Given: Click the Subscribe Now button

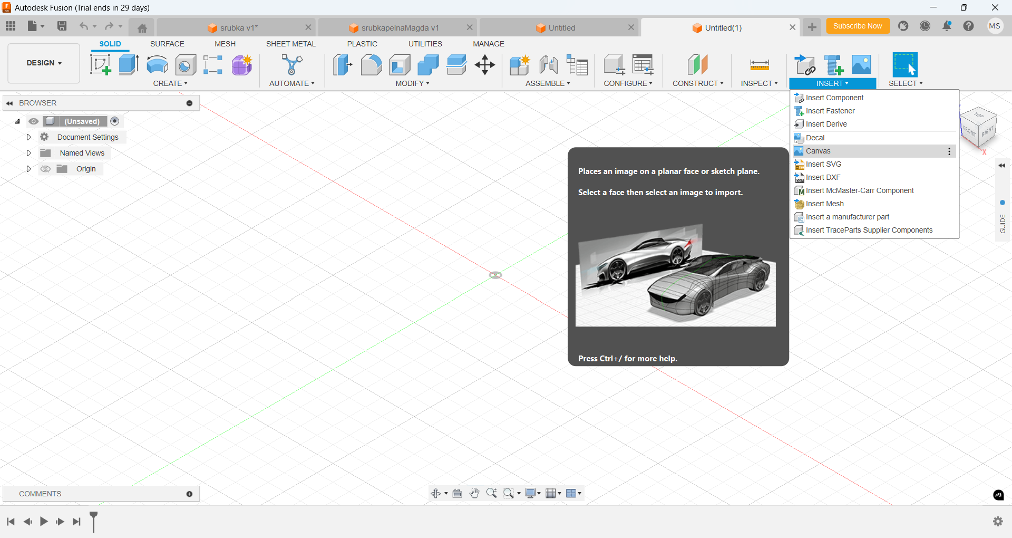Looking at the screenshot, I should (x=858, y=26).
